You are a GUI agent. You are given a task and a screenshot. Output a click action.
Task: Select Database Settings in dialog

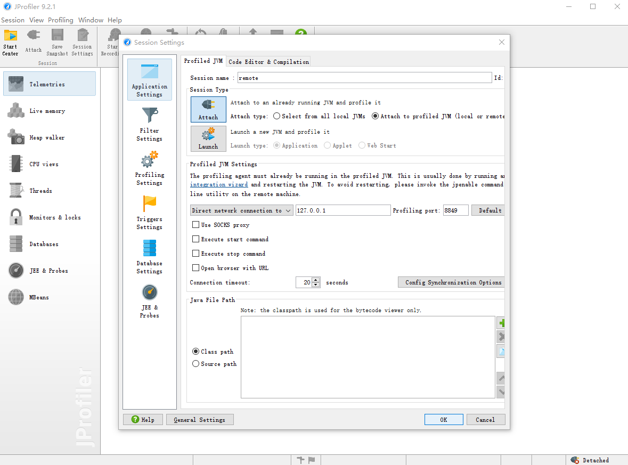pyautogui.click(x=149, y=257)
